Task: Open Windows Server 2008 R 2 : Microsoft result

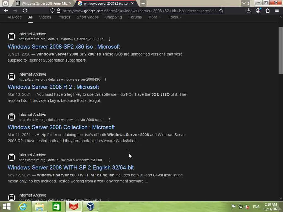Action: pyautogui.click(x=53, y=87)
